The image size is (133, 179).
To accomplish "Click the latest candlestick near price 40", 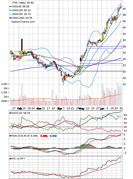I will pos(121,7).
